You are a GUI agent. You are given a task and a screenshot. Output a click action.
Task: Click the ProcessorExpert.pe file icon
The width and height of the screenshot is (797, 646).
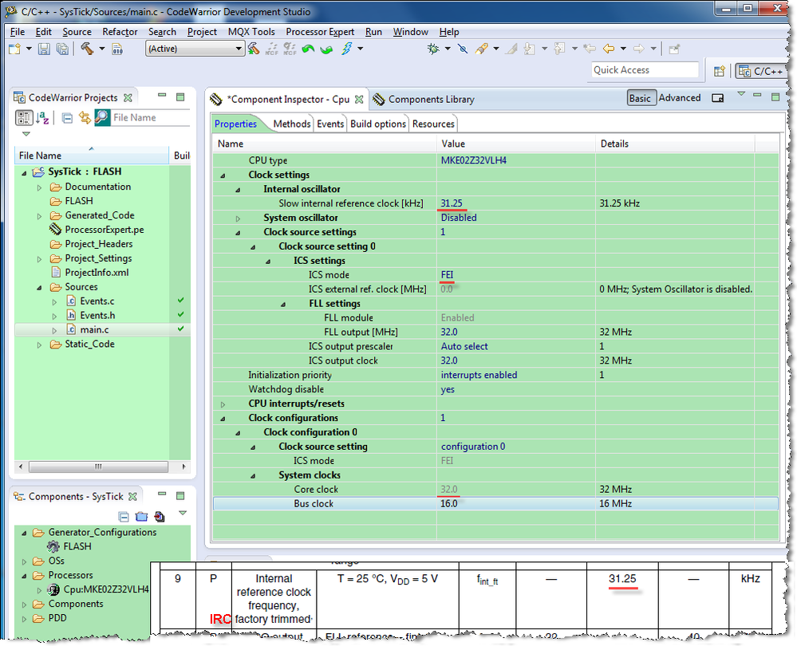(x=56, y=230)
